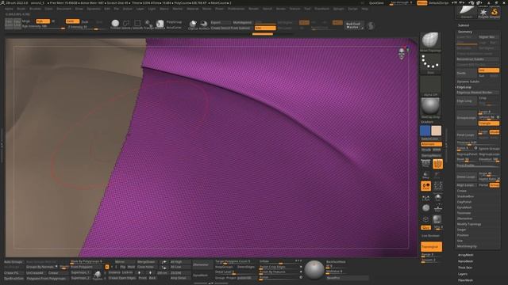Toggle the orange Triangle button

pos(489,123)
